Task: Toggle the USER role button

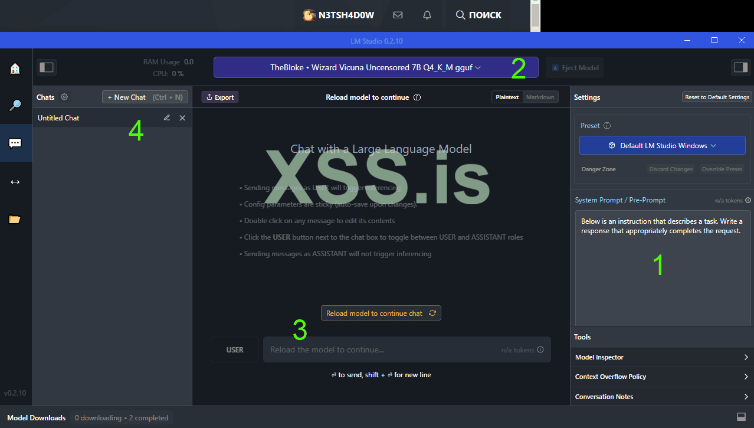Action: 235,349
